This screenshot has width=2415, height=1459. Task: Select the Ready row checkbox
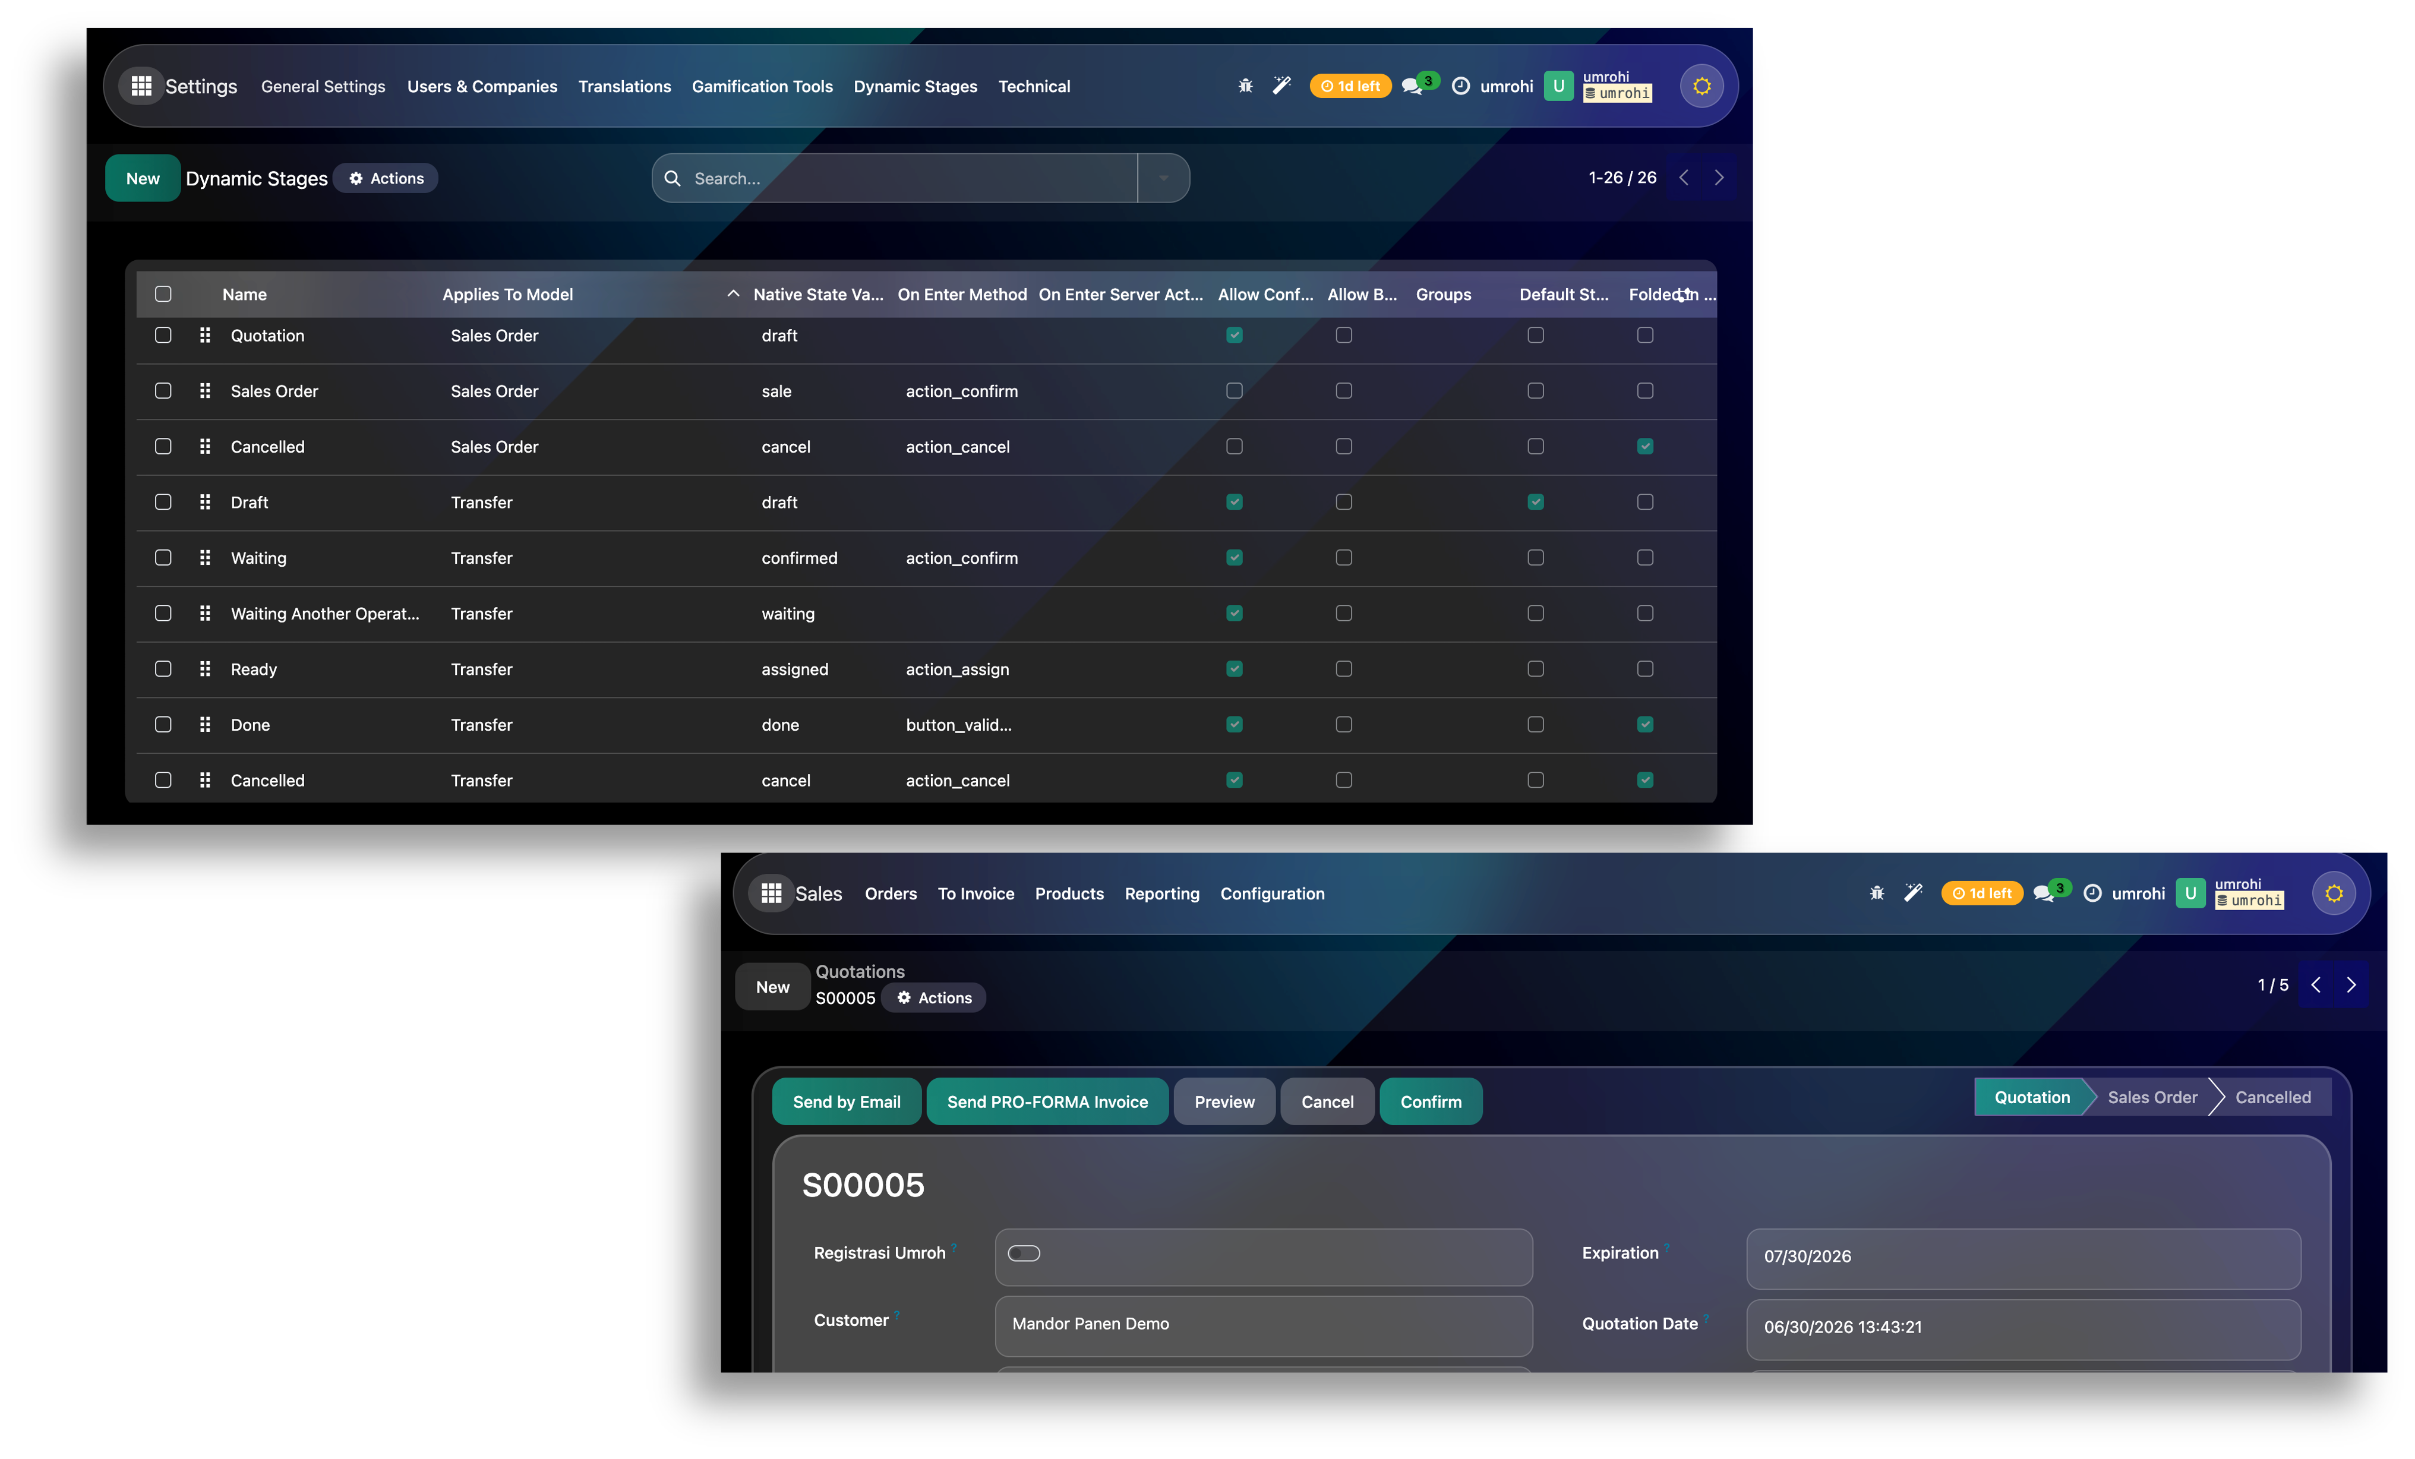pyautogui.click(x=164, y=670)
